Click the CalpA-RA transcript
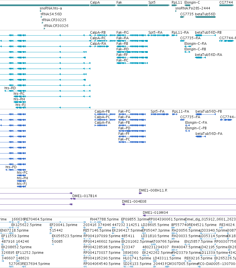The height and width of the screenshot is (268, 236). pos(100,46)
